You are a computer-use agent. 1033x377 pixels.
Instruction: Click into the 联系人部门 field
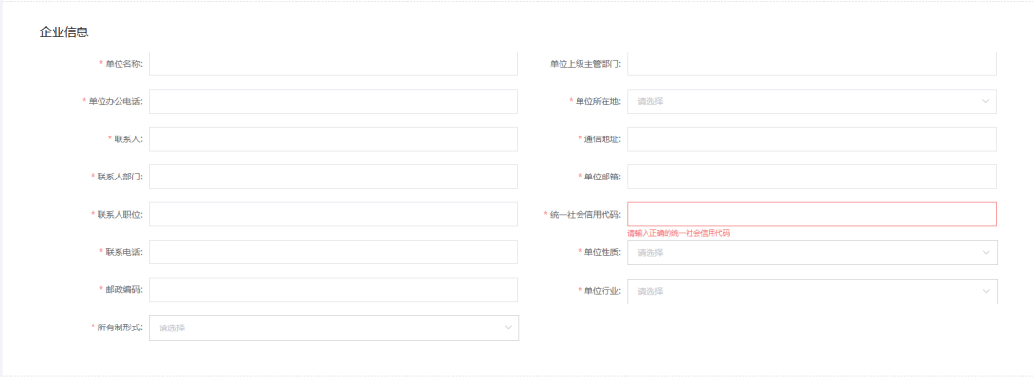click(x=334, y=177)
